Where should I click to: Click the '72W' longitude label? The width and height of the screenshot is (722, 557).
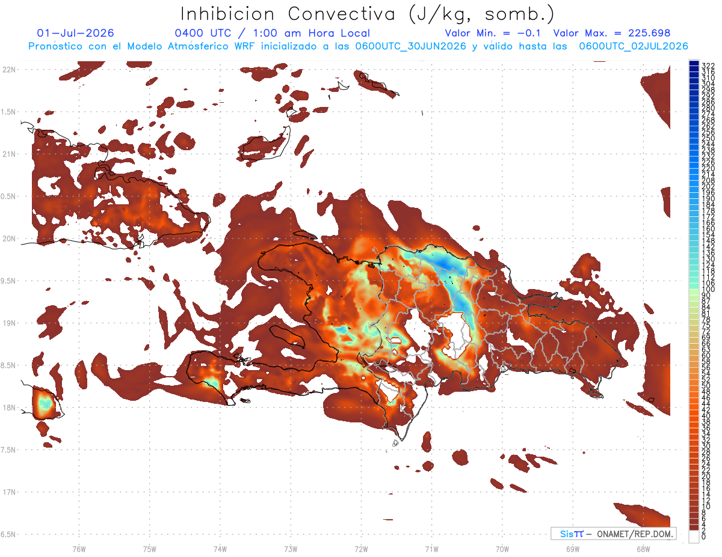tap(361, 549)
